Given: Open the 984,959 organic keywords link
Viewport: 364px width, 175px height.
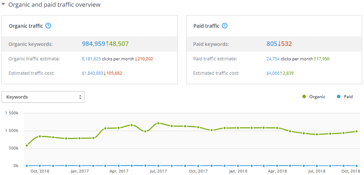Looking at the screenshot, I should pos(93,44).
